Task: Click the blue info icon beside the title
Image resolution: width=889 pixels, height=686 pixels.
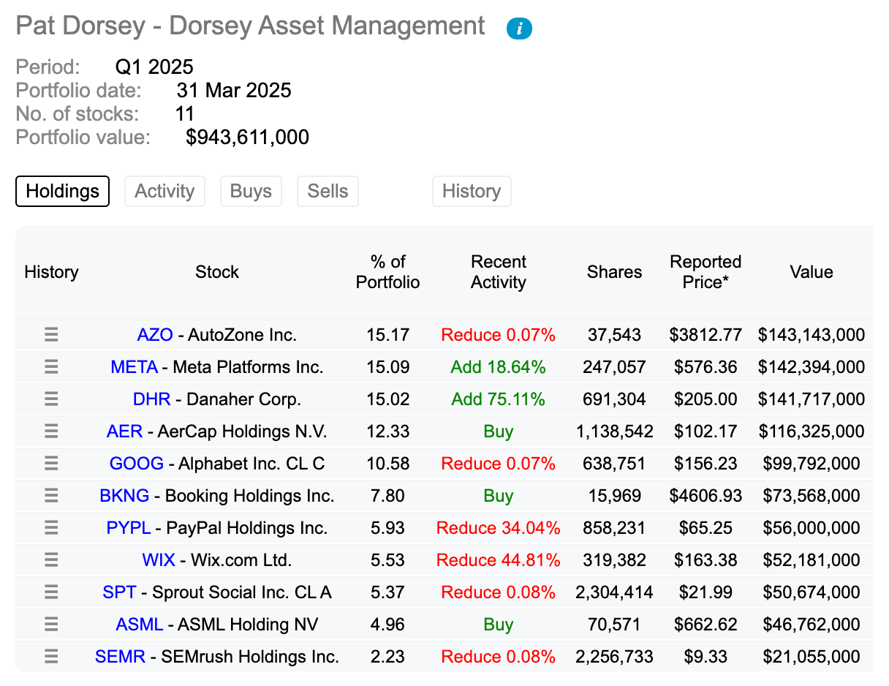Action: pos(519,29)
